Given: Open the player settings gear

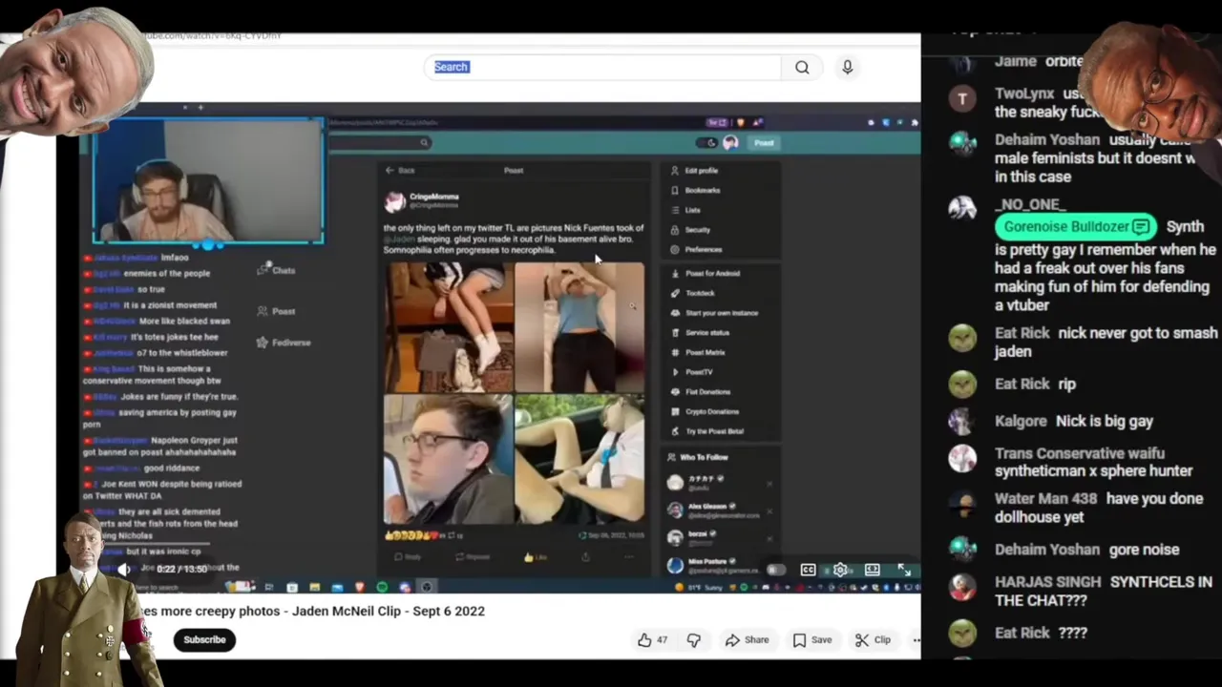Looking at the screenshot, I should [840, 571].
